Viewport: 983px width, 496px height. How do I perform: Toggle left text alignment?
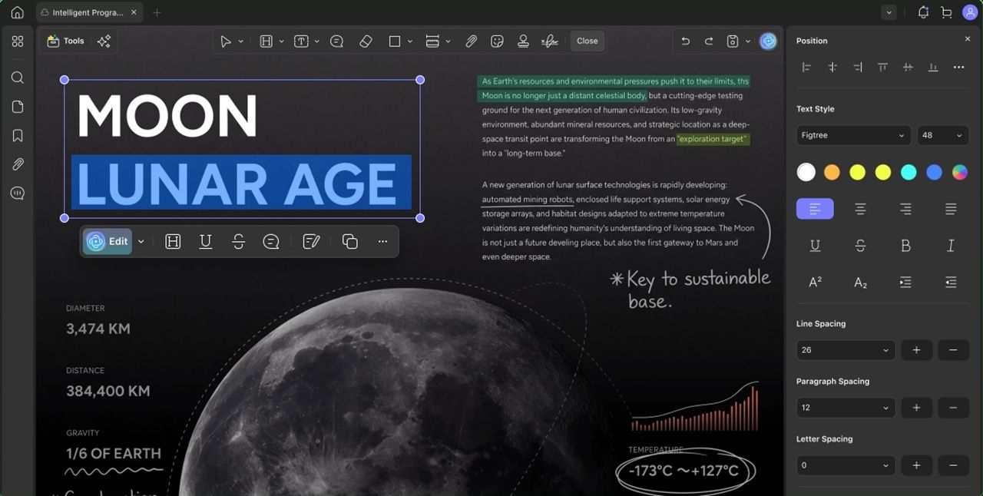coord(815,209)
